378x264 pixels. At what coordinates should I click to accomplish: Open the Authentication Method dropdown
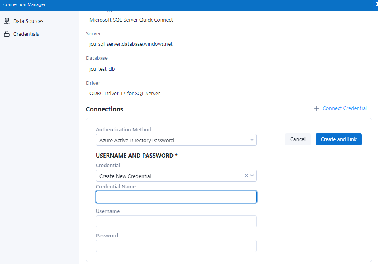pos(173,140)
